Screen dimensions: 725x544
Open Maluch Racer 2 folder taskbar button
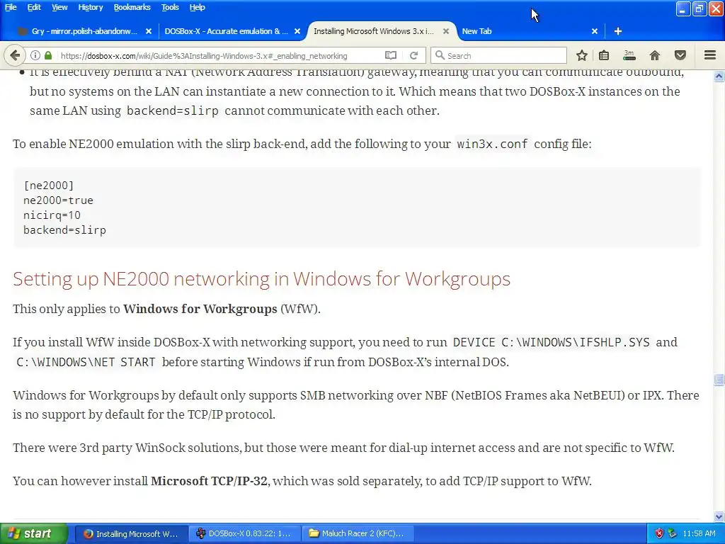358,533
